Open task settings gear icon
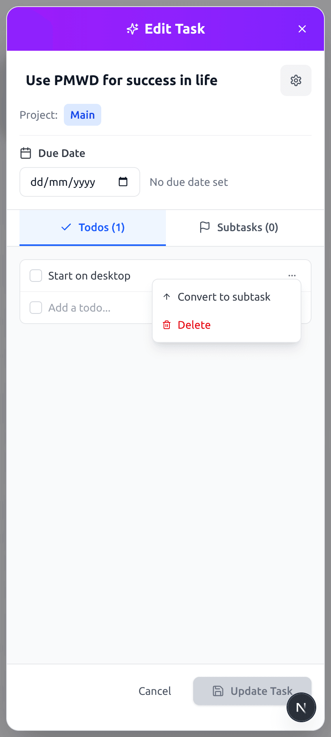The height and width of the screenshot is (737, 331). point(296,80)
